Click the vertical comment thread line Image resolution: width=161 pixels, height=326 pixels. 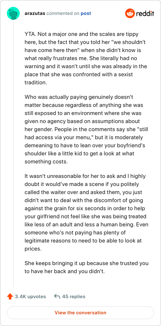(x=14, y=153)
